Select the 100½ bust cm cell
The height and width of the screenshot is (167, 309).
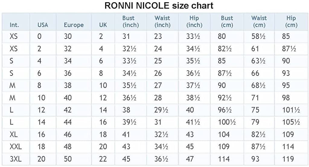coord(227,122)
